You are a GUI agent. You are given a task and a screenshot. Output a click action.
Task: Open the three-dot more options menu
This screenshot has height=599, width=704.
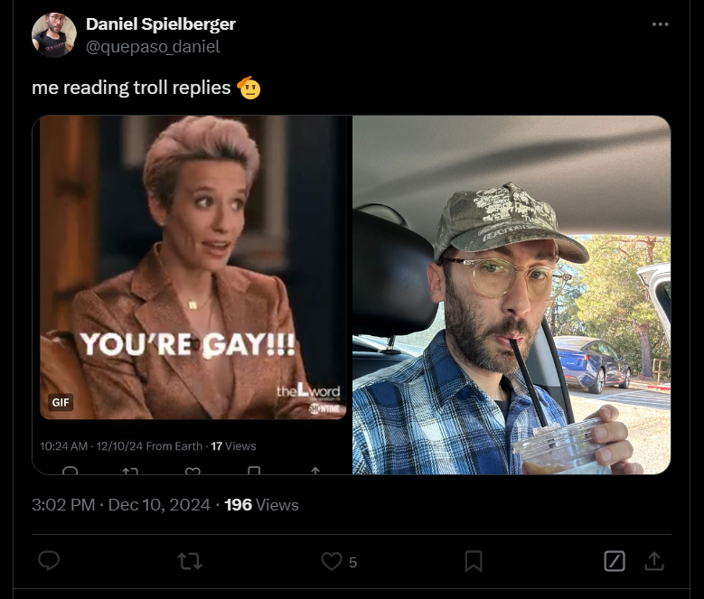click(660, 24)
